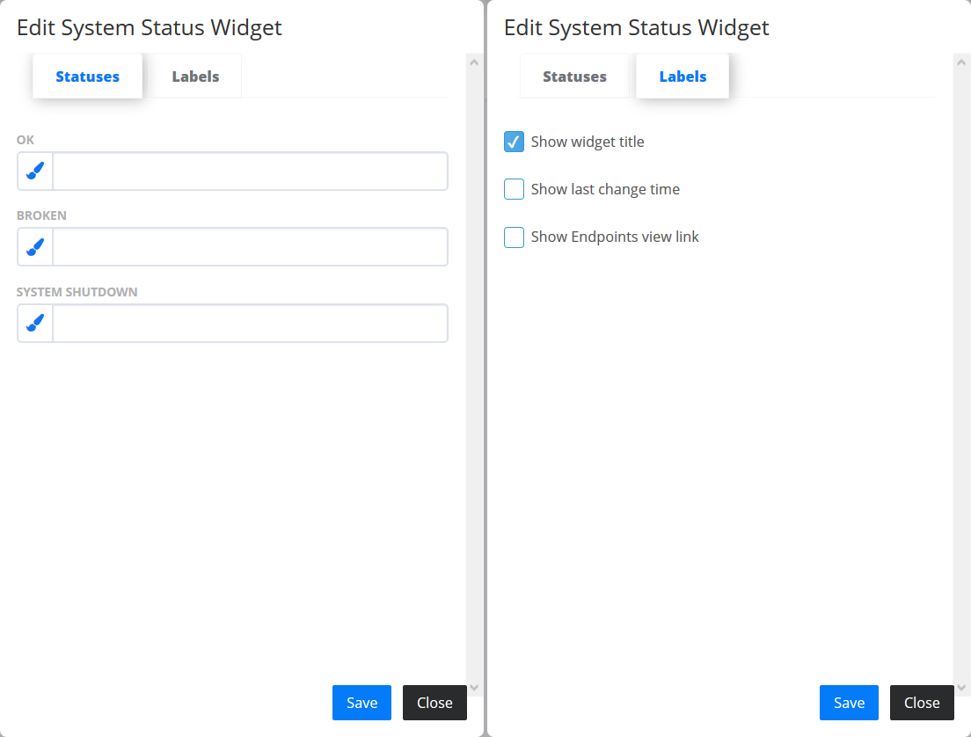Select the Labels tab in right dialog

(683, 77)
